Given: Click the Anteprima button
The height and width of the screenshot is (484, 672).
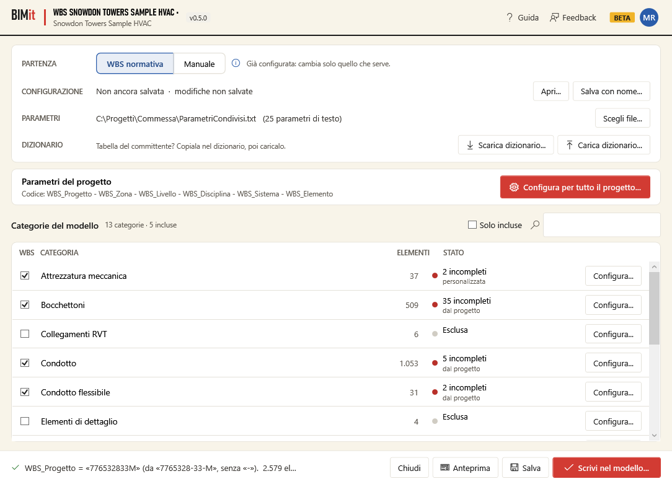Looking at the screenshot, I should pos(466,468).
